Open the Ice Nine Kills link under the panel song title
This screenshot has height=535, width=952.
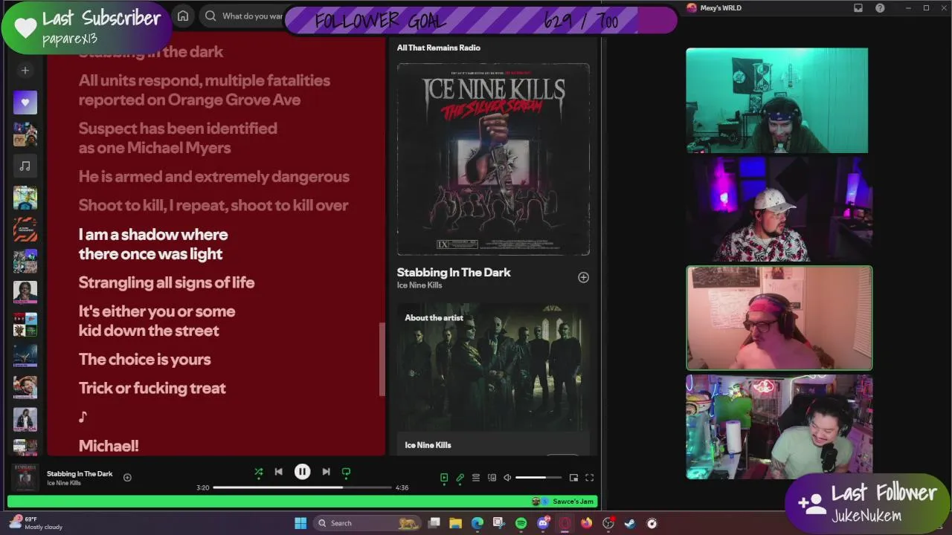(419, 285)
